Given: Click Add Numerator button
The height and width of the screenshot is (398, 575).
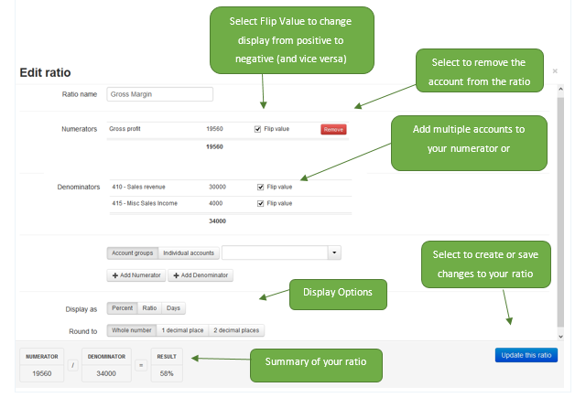Looking at the screenshot, I should tap(136, 274).
